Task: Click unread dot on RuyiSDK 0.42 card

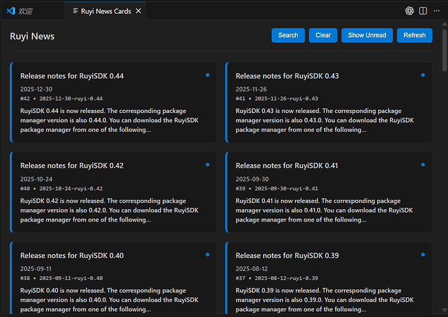Action: [x=207, y=165]
